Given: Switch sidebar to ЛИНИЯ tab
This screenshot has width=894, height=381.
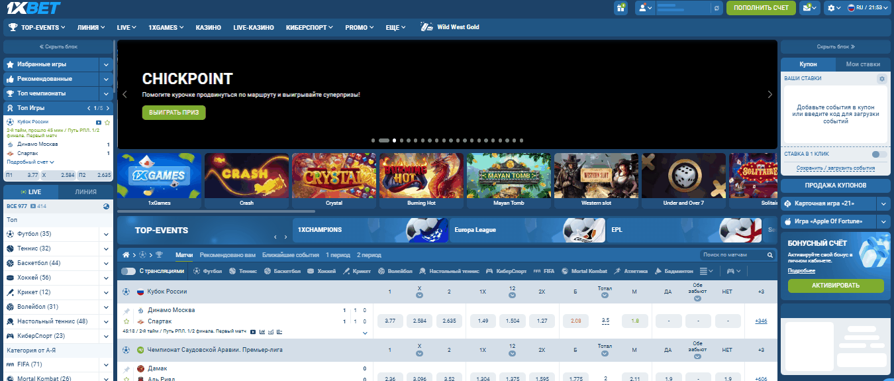Looking at the screenshot, I should click(85, 191).
